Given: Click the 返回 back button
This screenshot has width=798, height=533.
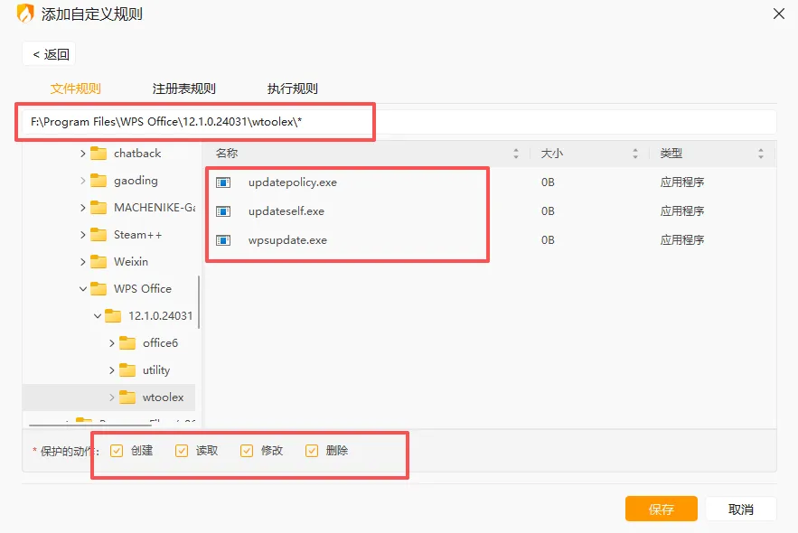Looking at the screenshot, I should tap(50, 54).
